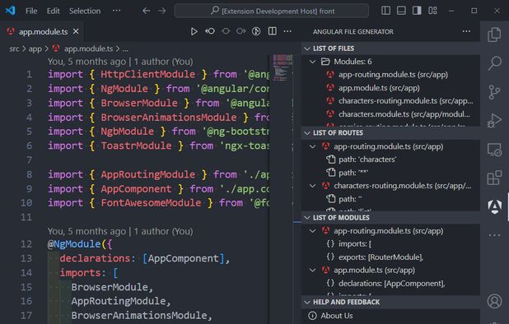The width and height of the screenshot is (509, 324).
Task: Click line number 13 in the gutter
Action: (26, 258)
